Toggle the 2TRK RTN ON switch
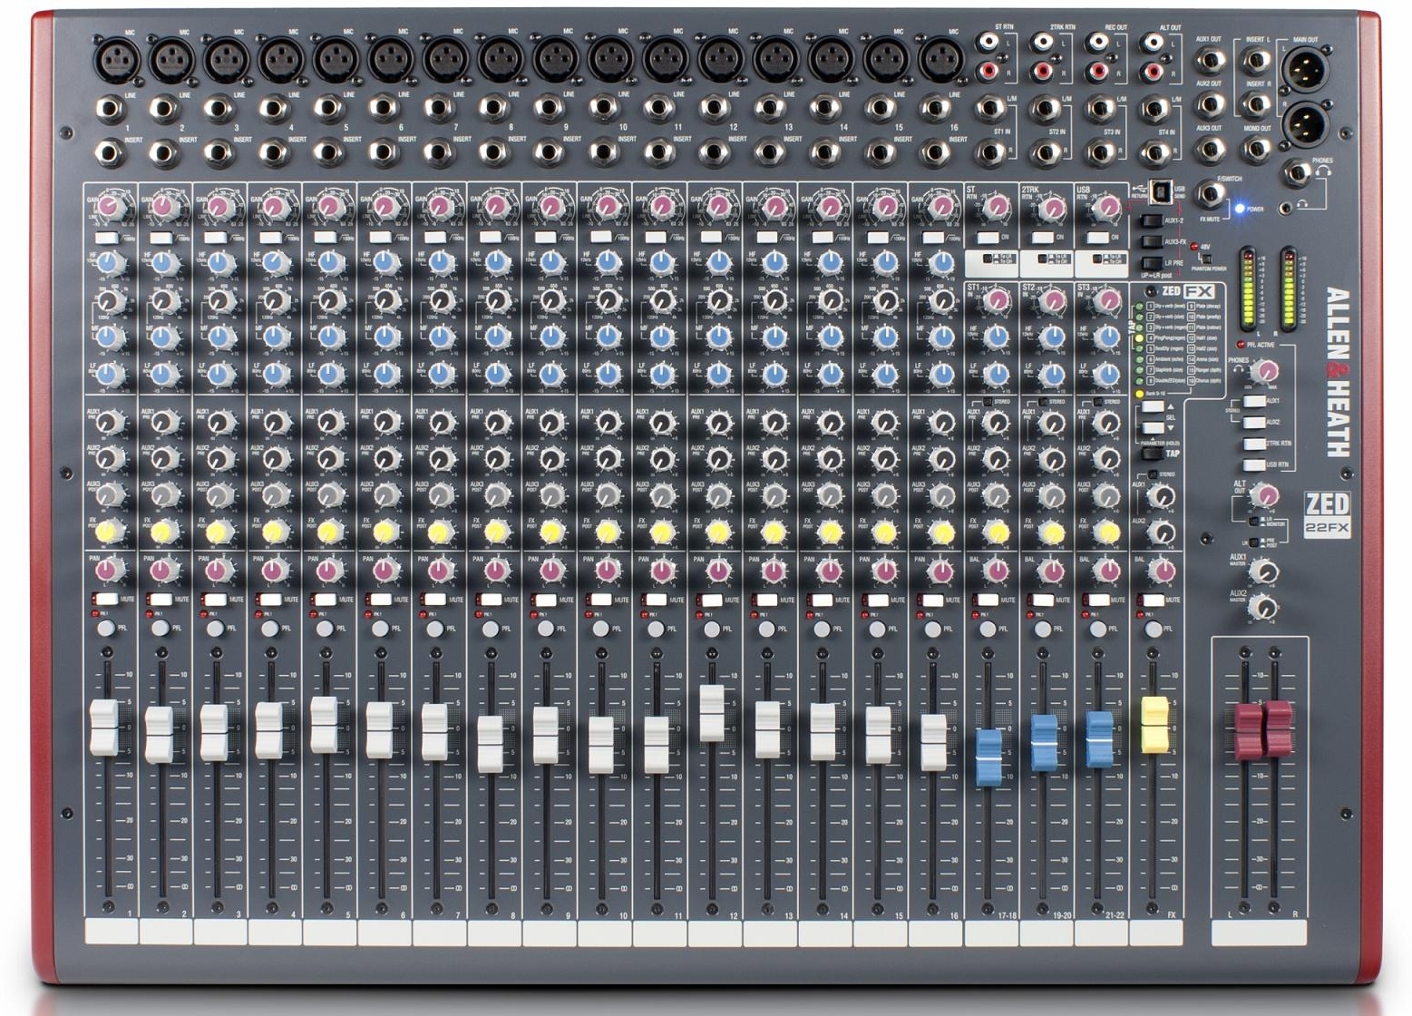1412x1016 pixels. pyautogui.click(x=1042, y=238)
